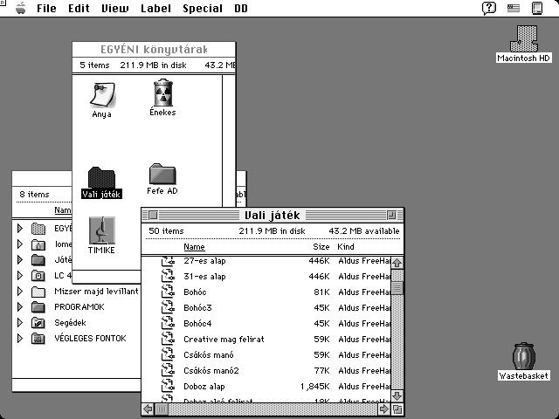Click the EGYÉNI könyvtárak window title
This screenshot has height=419, width=559.
tap(154, 50)
